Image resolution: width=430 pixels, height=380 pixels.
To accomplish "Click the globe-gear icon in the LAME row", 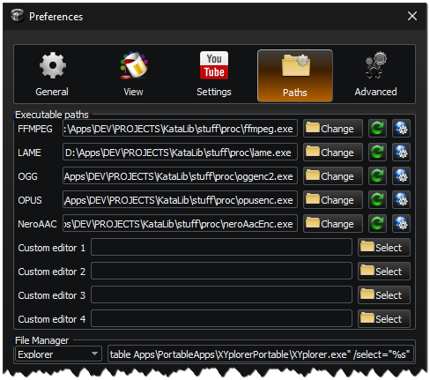I will point(401,153).
